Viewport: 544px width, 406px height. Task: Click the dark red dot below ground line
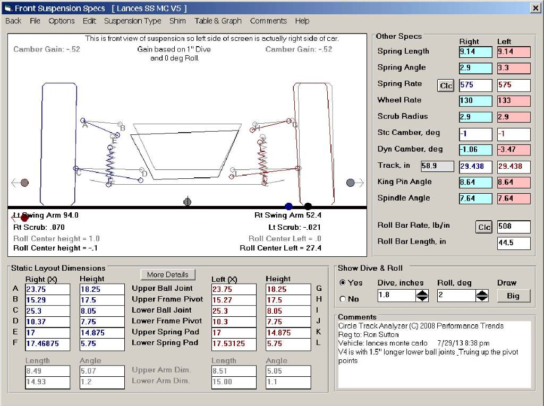pyautogui.click(x=24, y=218)
